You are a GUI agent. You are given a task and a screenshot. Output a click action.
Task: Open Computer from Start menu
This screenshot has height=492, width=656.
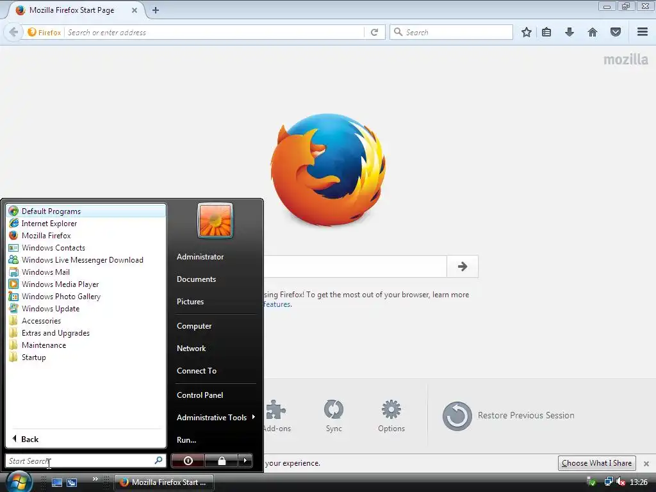coord(194,326)
